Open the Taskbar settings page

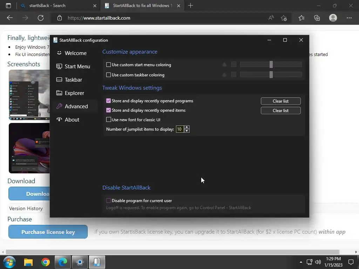(75, 80)
